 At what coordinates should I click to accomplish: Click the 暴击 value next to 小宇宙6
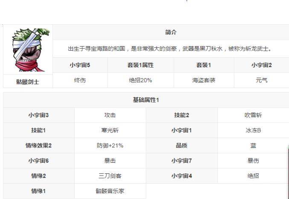[110, 161]
